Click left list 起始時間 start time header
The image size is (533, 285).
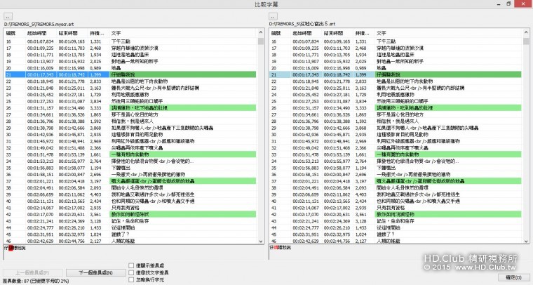[x=41, y=33]
